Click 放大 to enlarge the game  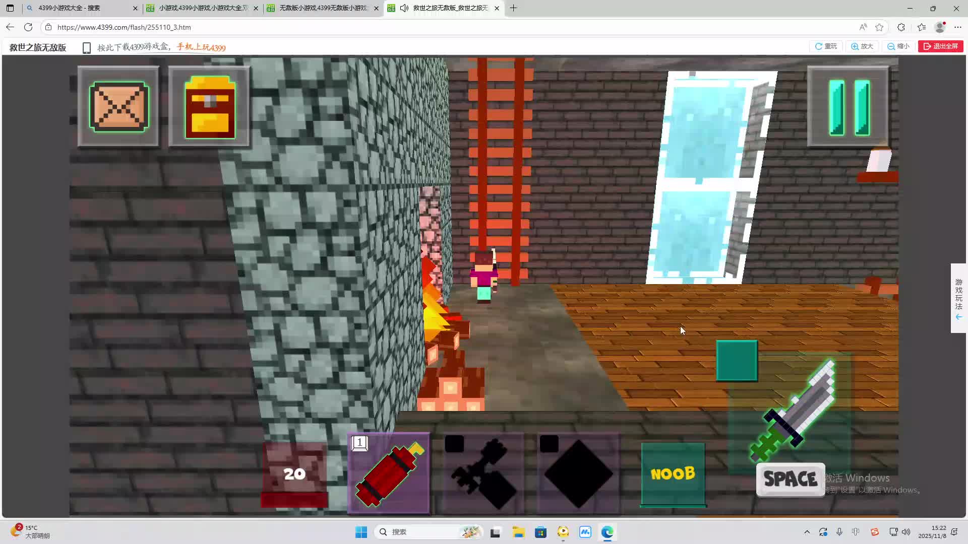tap(862, 46)
